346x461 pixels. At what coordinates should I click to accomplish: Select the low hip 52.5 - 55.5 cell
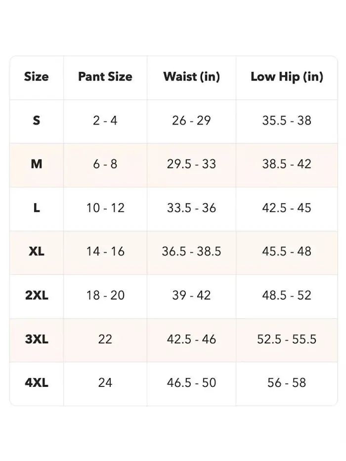point(287,339)
